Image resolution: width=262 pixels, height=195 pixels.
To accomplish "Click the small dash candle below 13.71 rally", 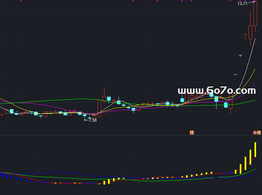I will point(240,56).
